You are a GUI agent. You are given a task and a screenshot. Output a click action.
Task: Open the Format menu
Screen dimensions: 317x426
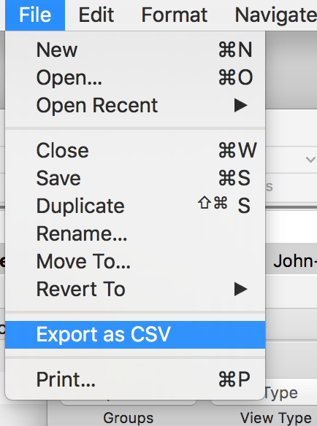[x=175, y=15]
